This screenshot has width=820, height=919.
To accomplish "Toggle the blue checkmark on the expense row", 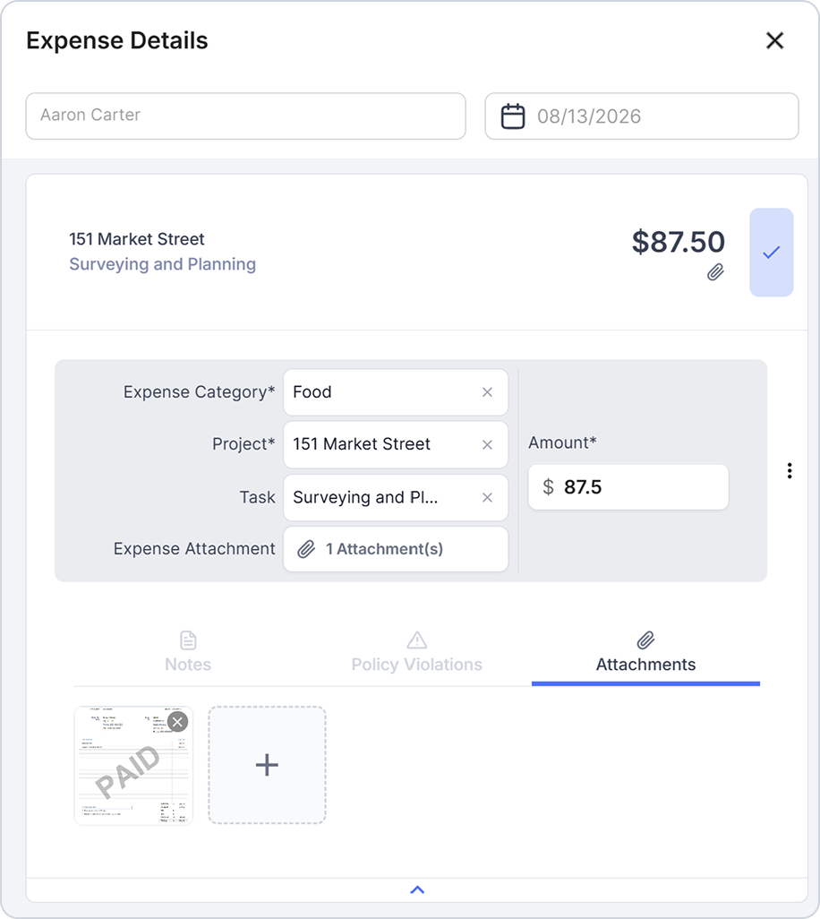I will coord(772,253).
